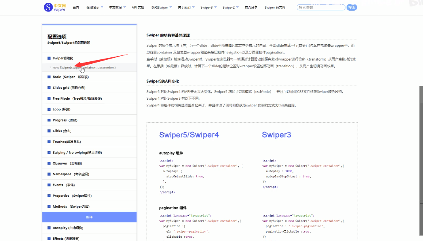Image resolution: width=423 pixels, height=241 pixels.
Task: Click the Touches section icon
Action: 49,142
